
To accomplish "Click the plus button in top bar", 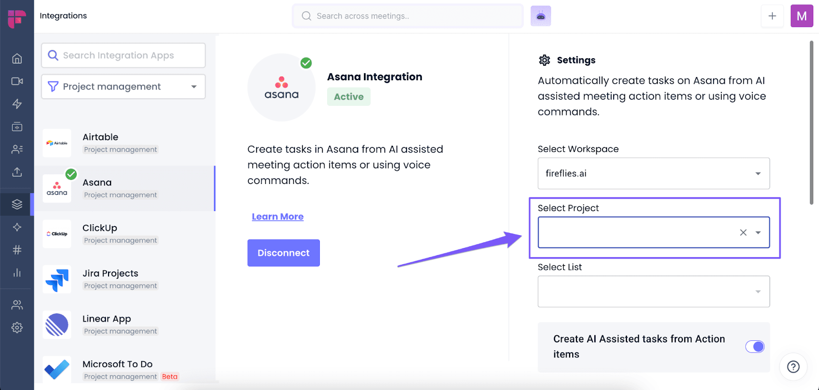I will coord(772,16).
